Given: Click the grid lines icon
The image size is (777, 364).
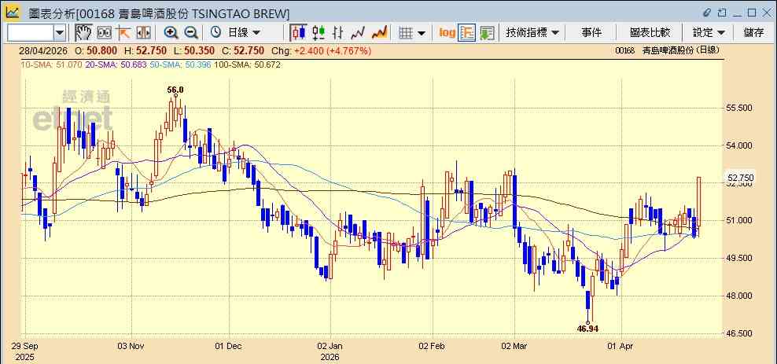Looking at the screenshot, I should 406,33.
